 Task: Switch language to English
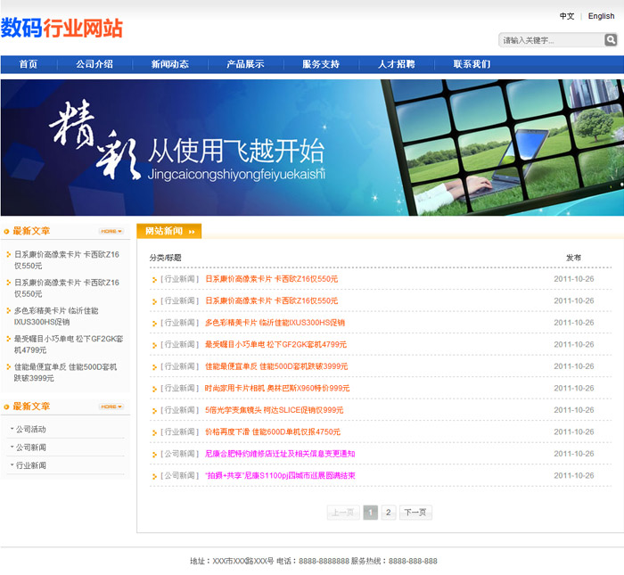pyautogui.click(x=601, y=16)
